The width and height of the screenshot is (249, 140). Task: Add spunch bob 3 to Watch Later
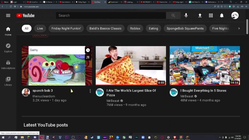88,50
